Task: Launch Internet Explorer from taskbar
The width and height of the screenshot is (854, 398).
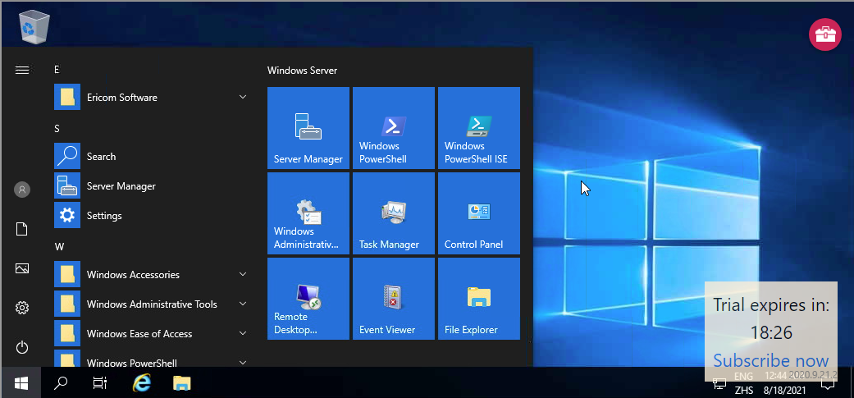Action: click(x=142, y=383)
